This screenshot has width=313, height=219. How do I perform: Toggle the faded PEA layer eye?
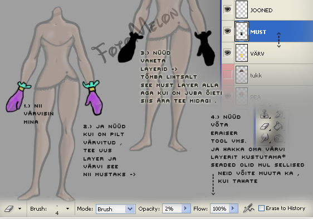point(228,96)
